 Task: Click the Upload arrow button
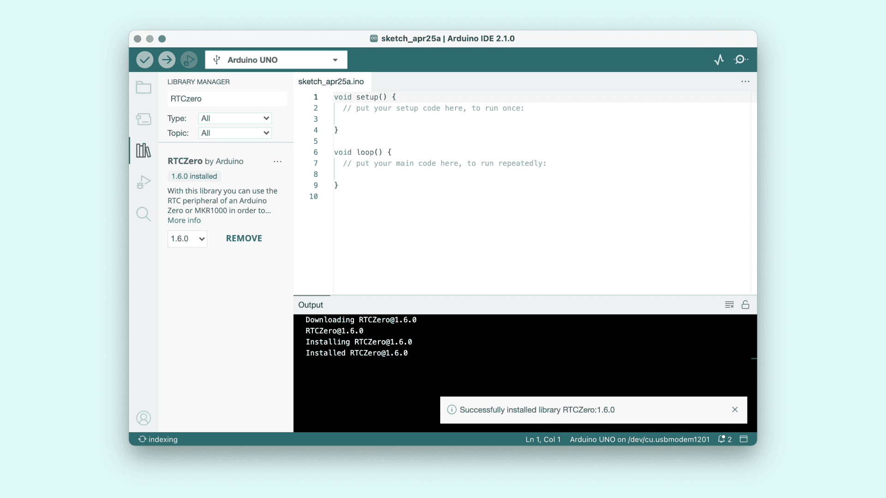point(167,60)
